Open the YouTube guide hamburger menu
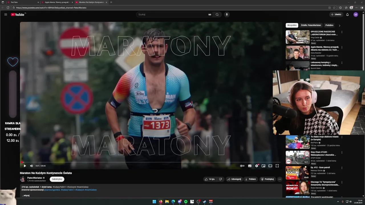Viewport: 365px width, 205px height. click(x=6, y=15)
